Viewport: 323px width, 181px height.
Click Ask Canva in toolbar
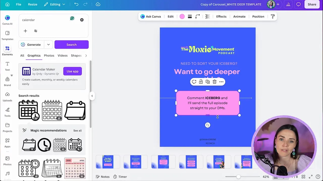coord(151,17)
